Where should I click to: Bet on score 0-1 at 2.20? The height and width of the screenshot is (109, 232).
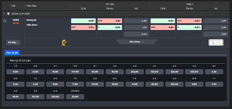click(x=214, y=72)
